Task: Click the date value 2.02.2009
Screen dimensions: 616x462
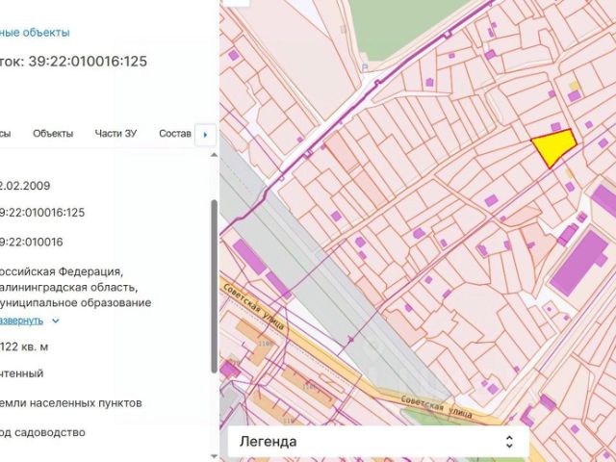Action: 25,186
